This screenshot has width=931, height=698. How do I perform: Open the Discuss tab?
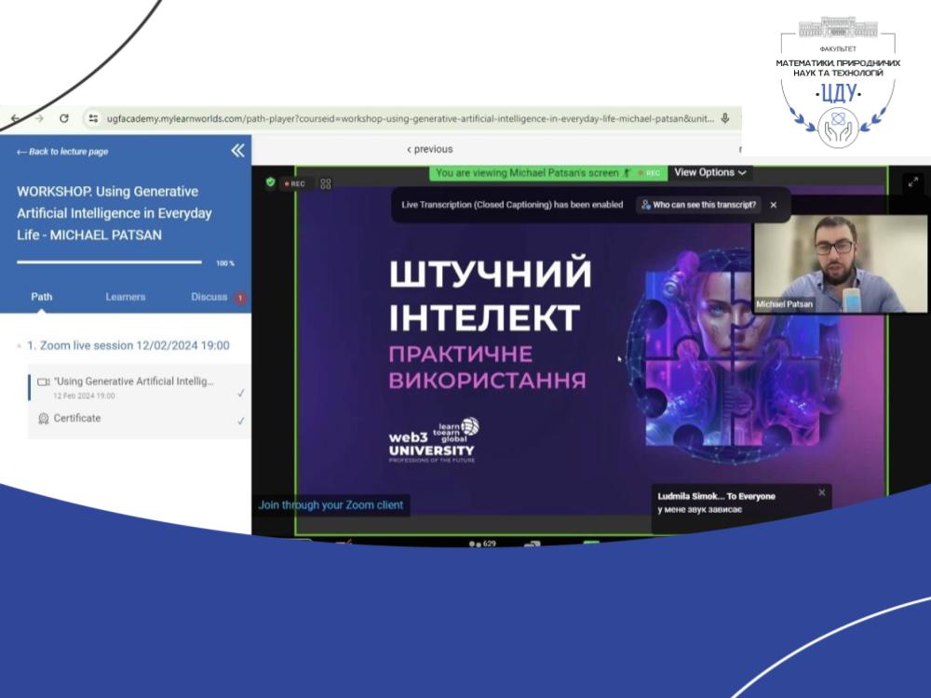pos(209,297)
